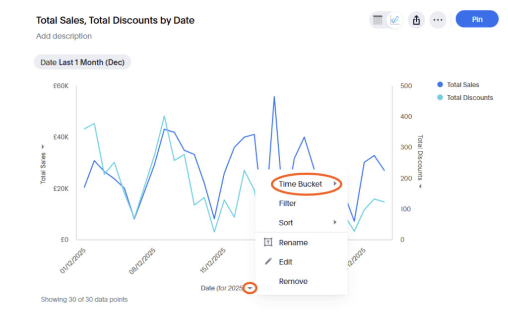Click the Total Sales legend color dot
This screenshot has height=320, width=508.
tap(440, 85)
